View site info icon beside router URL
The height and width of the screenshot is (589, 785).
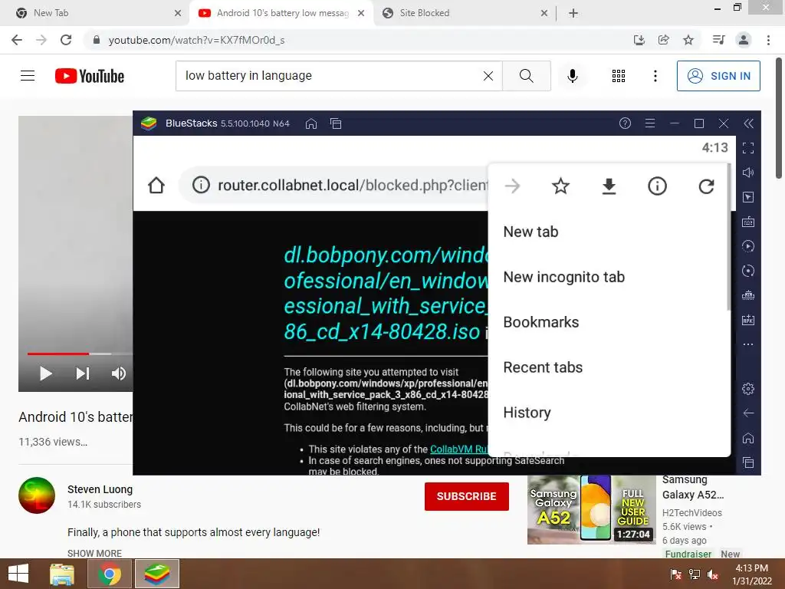[x=201, y=186]
